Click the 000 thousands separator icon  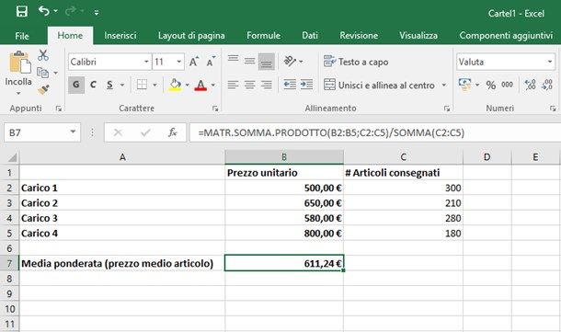(x=507, y=85)
